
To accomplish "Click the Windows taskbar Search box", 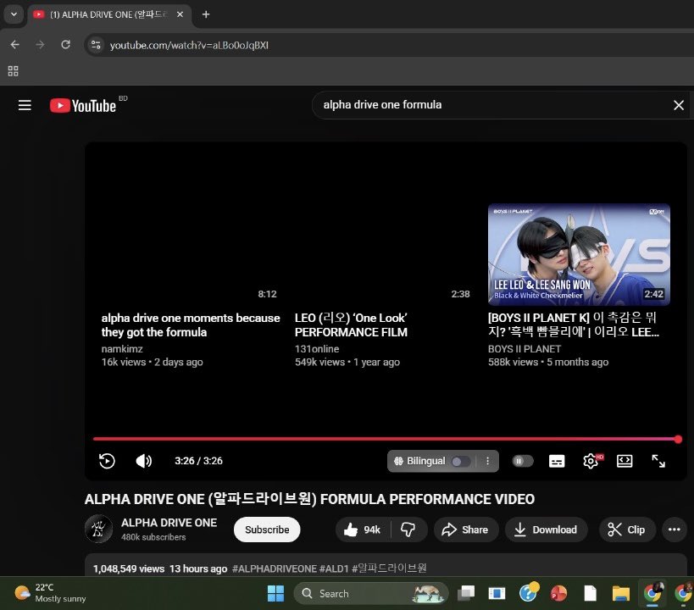I will 371,593.
